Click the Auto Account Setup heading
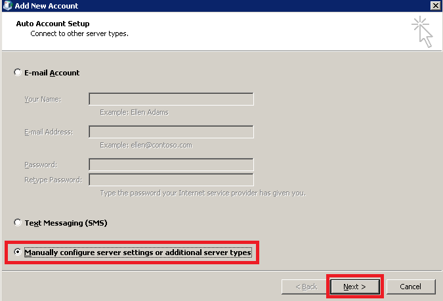 pos(53,24)
